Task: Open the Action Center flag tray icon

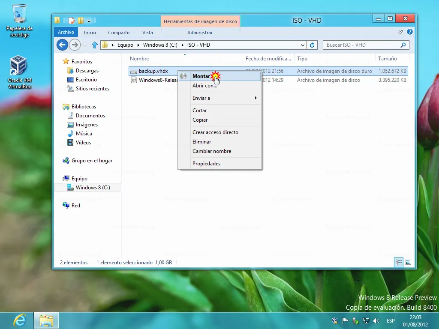Action: pos(345,320)
